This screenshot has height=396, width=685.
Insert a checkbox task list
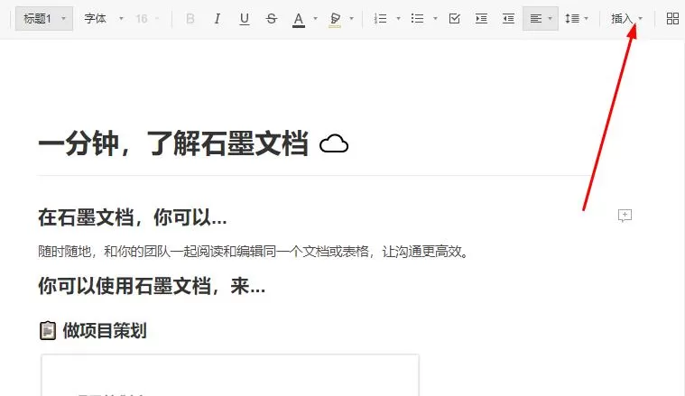click(454, 19)
